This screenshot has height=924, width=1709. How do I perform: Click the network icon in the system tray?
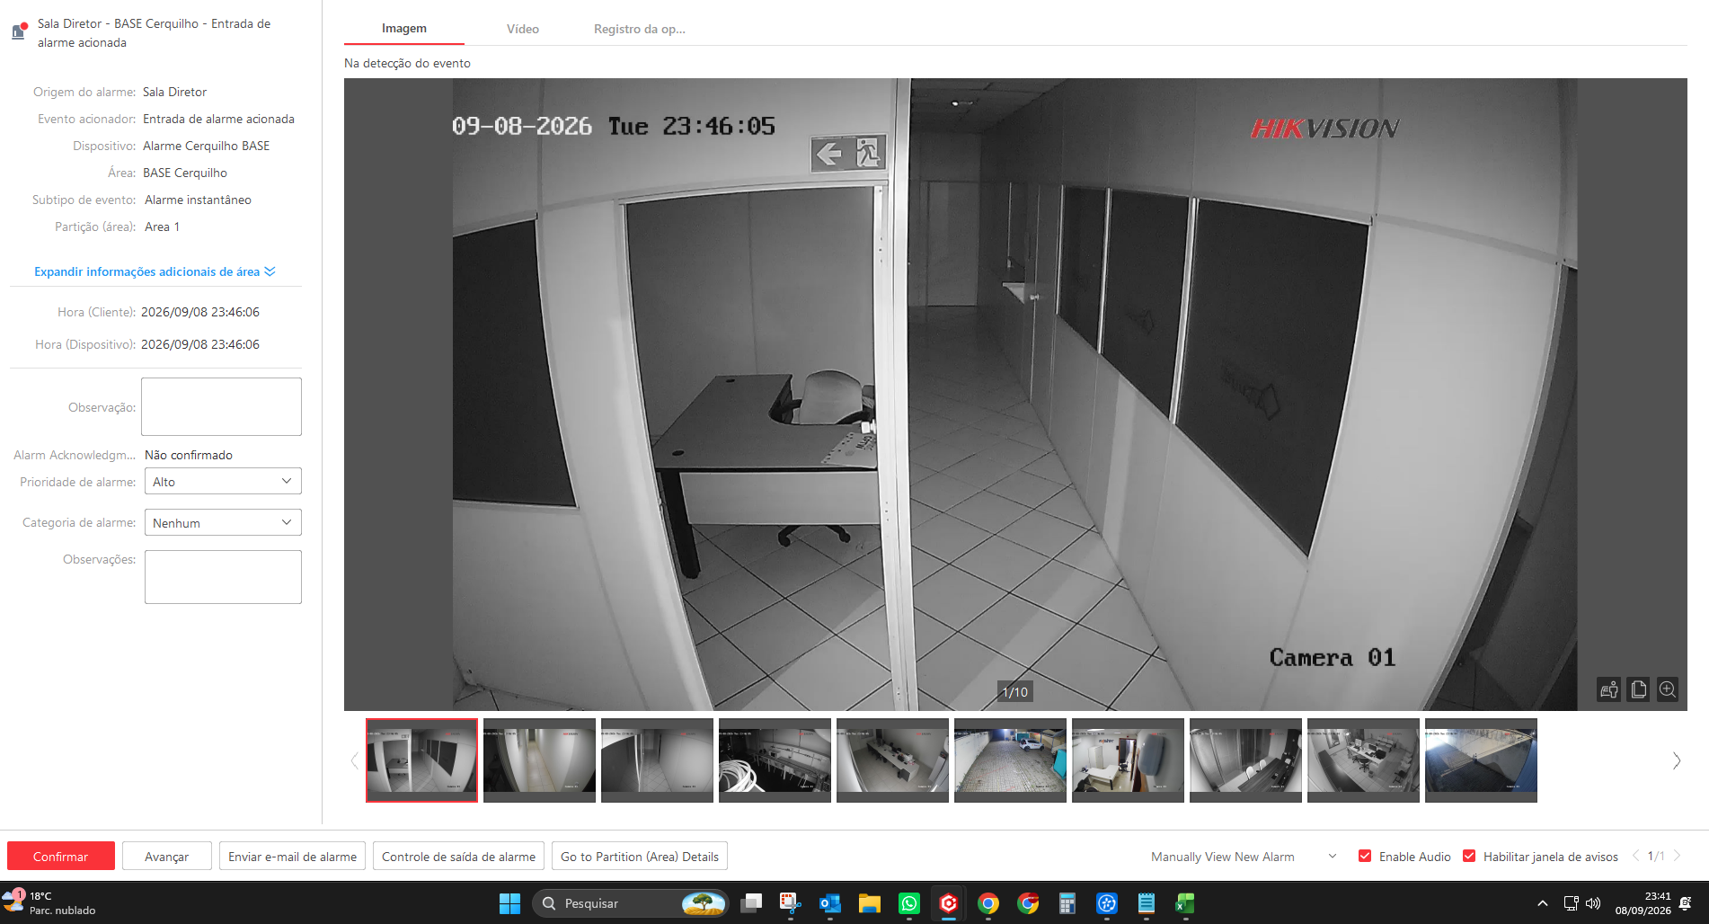(1571, 903)
